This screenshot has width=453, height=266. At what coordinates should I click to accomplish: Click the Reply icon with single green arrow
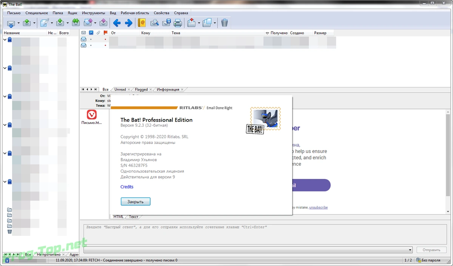coord(60,23)
